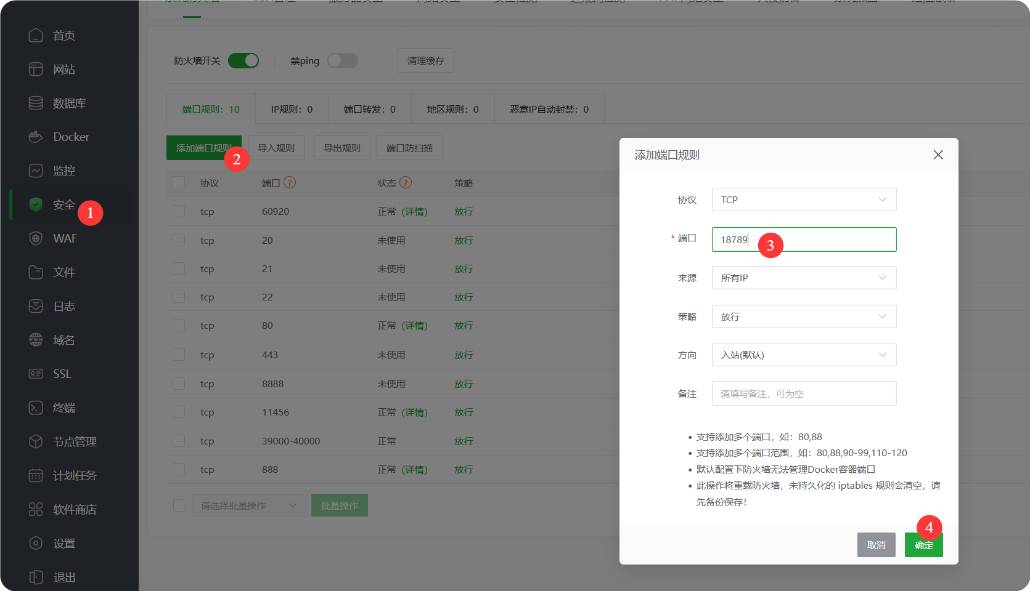Screen dimensions: 1030x591
Task: Click the 清理缓存 button
Action: tap(426, 60)
